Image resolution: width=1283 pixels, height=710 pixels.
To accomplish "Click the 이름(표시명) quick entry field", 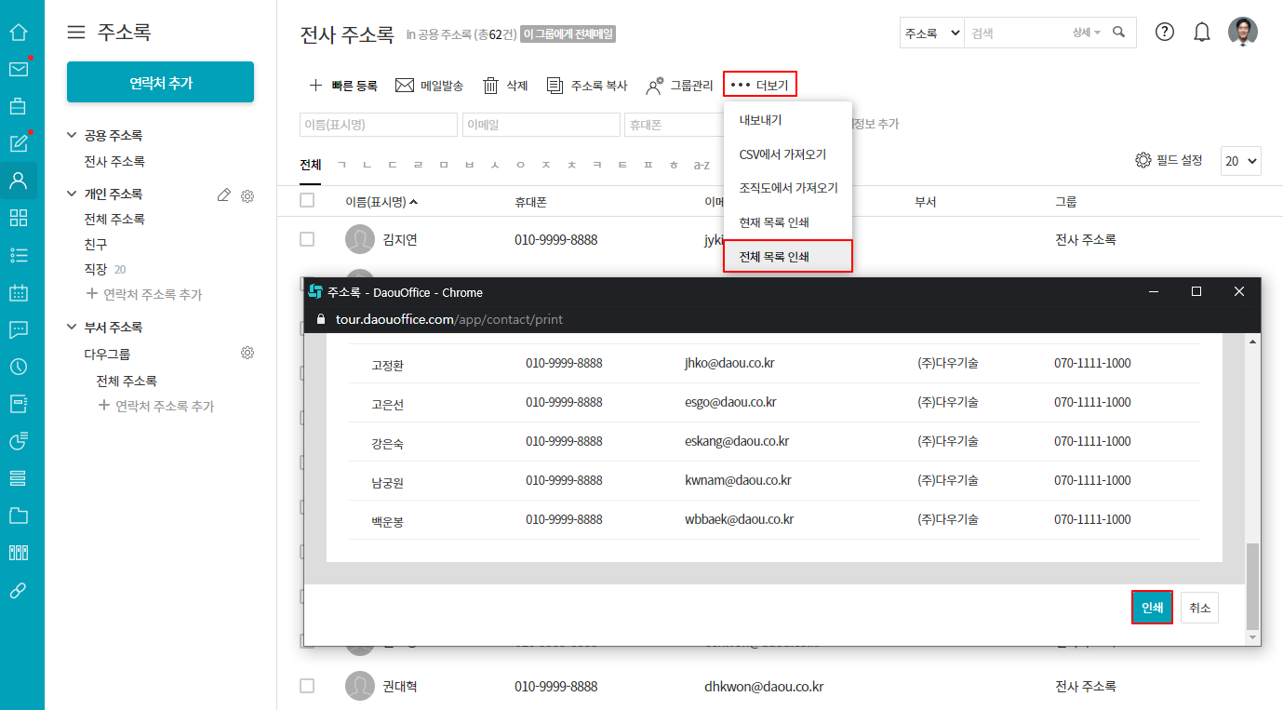I will click(378, 125).
